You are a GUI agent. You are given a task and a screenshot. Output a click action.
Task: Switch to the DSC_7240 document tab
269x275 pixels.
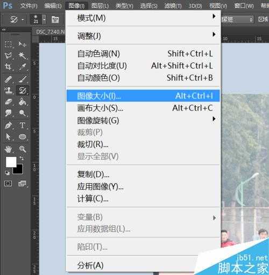click(x=50, y=32)
